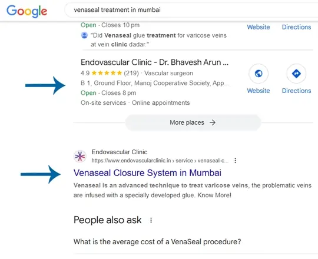Click the Directions text under the diamond icon
The width and height of the screenshot is (318, 259).
click(x=296, y=91)
